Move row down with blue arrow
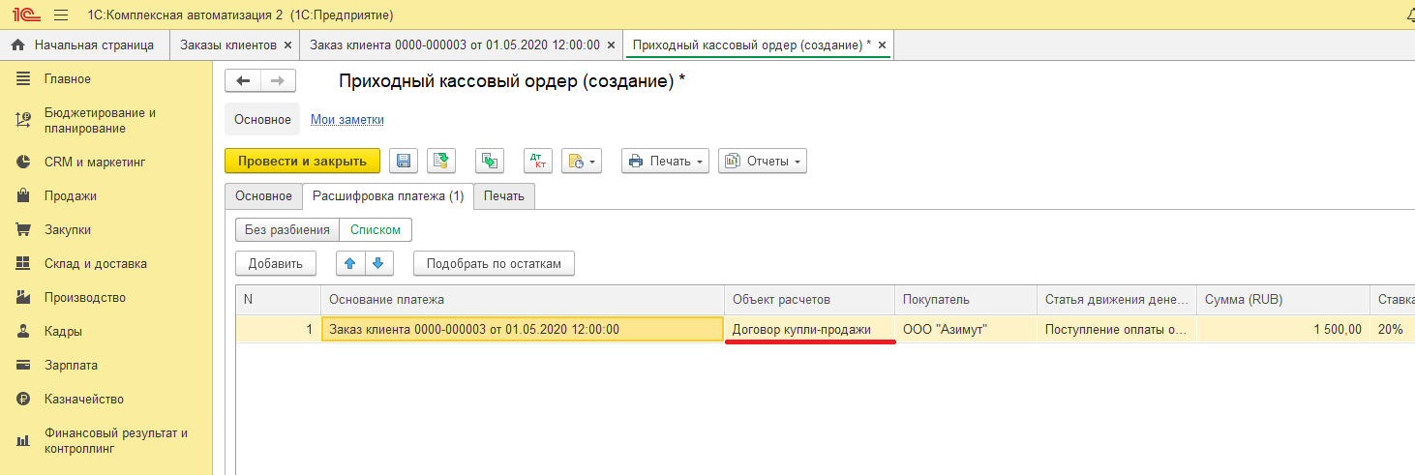Screen dimensions: 1415x475 (378, 262)
